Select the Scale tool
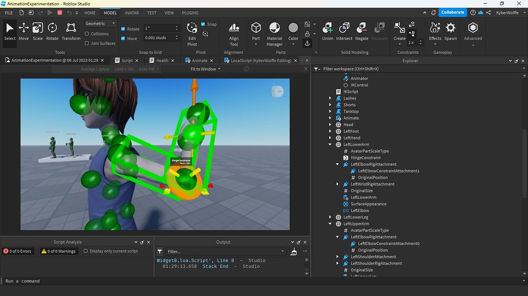Screen dimensions: 528x296 pyautogui.click(x=37, y=31)
